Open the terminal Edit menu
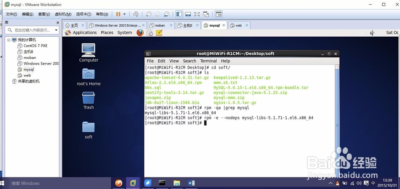This screenshot has height=189, width=400. tap(162, 61)
